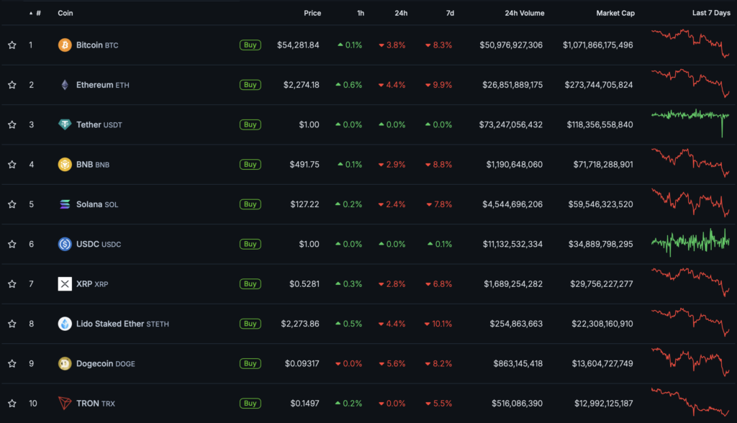737x423 pixels.
Task: Click the USDC logo icon
Action: point(65,244)
